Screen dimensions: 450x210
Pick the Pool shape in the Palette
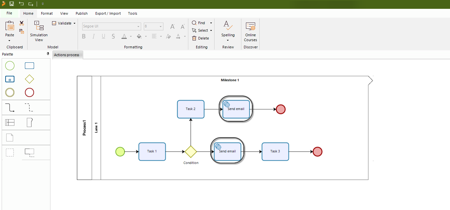(x=10, y=122)
